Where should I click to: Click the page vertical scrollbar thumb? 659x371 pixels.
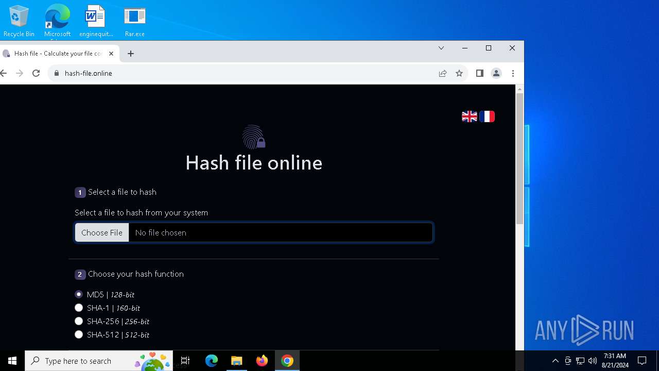519,159
